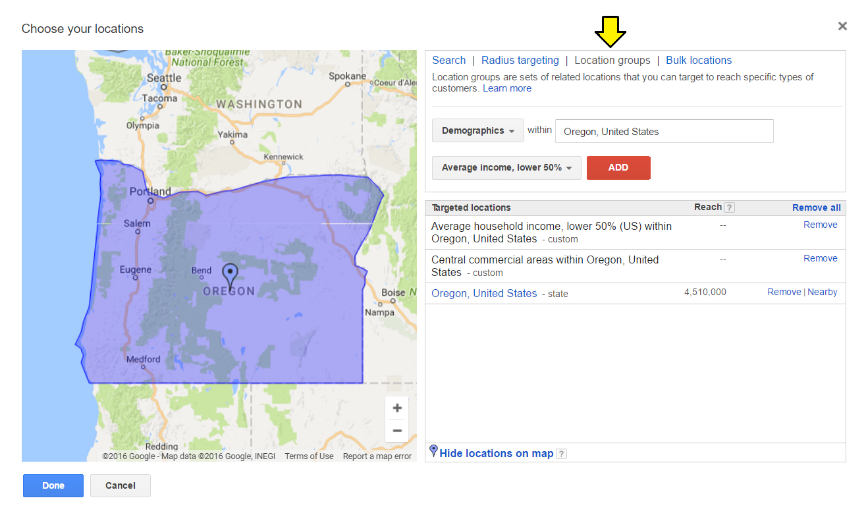This screenshot has height=519, width=868.
Task: Click Seattle label on the map
Action: 164,78
